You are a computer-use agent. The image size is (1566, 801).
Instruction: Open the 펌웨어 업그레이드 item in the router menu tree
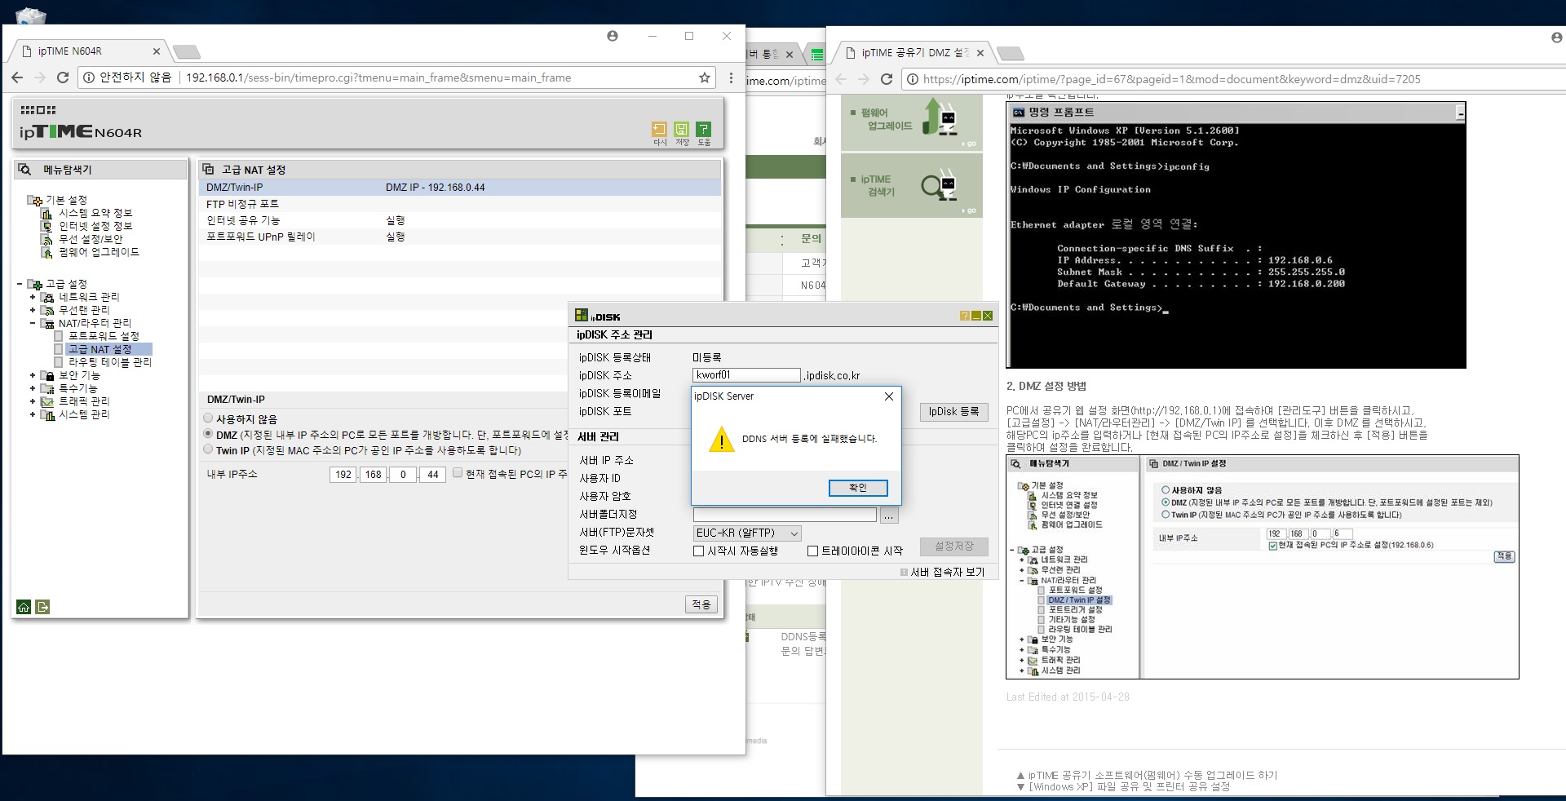[99, 252]
